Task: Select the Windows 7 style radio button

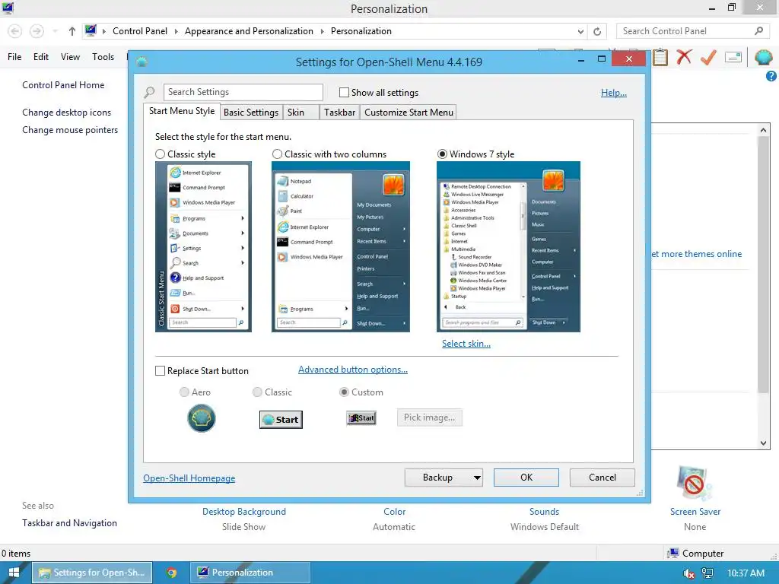Action: click(x=442, y=154)
